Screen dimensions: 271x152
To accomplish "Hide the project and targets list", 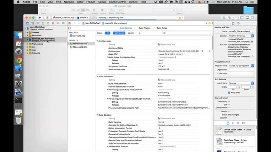I will 69,28.
